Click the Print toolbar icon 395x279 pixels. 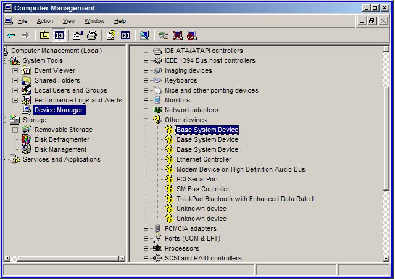click(x=91, y=35)
